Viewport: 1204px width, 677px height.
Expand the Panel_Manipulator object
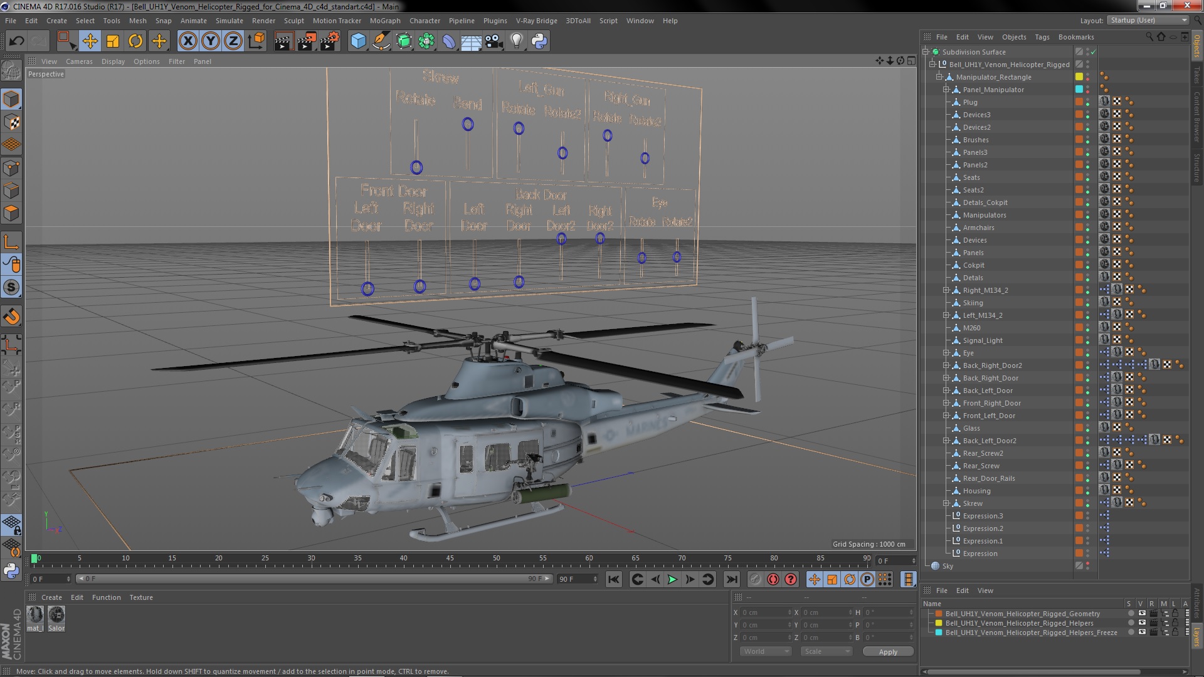946,90
